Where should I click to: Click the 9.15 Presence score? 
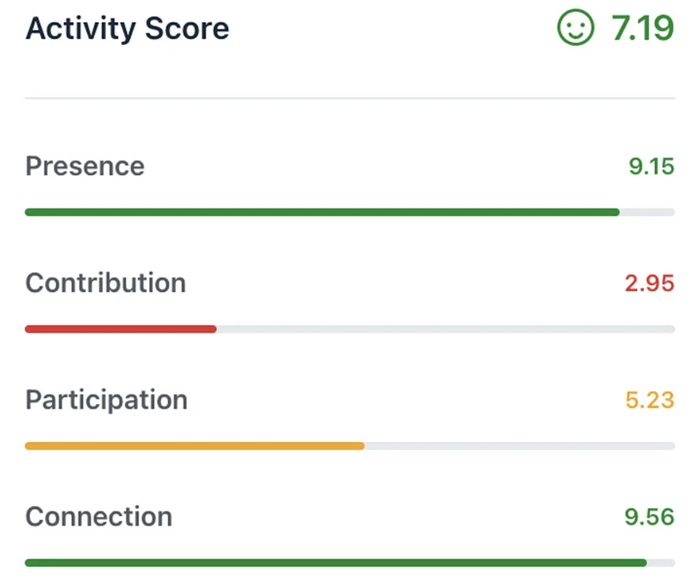tap(651, 167)
